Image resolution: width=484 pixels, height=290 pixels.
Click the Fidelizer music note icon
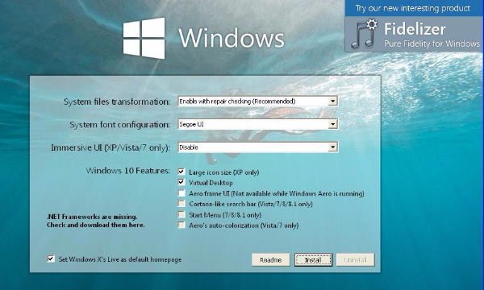point(365,34)
